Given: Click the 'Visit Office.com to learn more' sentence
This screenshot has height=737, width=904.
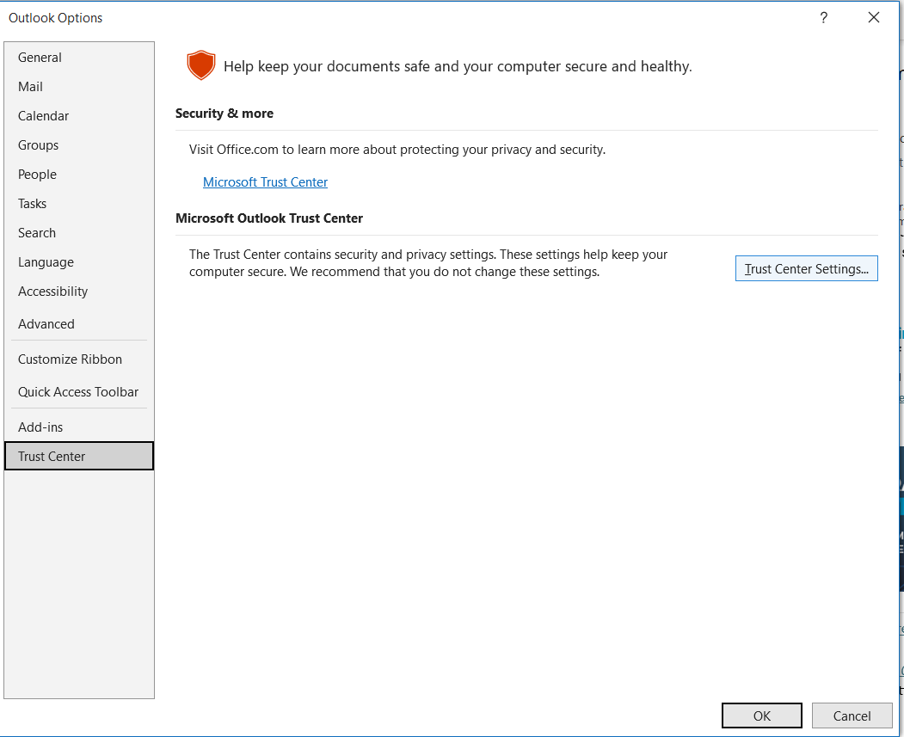Looking at the screenshot, I should pos(397,150).
